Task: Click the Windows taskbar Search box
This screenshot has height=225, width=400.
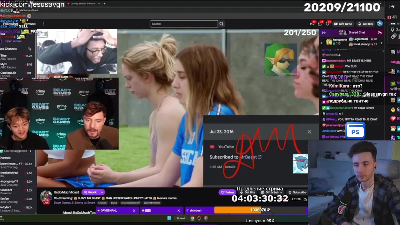Action: coord(181,218)
